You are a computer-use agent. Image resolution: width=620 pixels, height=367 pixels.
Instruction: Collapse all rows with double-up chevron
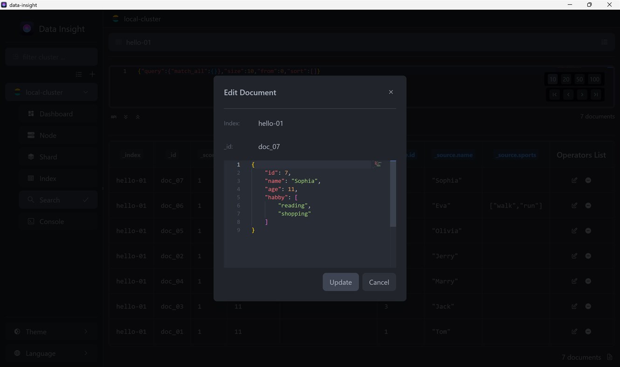(x=138, y=117)
